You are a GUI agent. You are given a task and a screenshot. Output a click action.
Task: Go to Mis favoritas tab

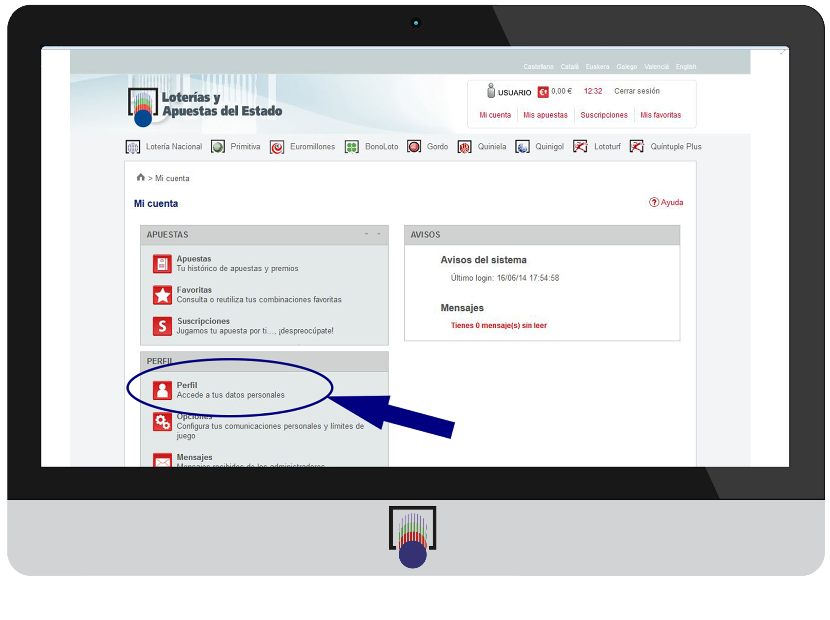tap(660, 115)
